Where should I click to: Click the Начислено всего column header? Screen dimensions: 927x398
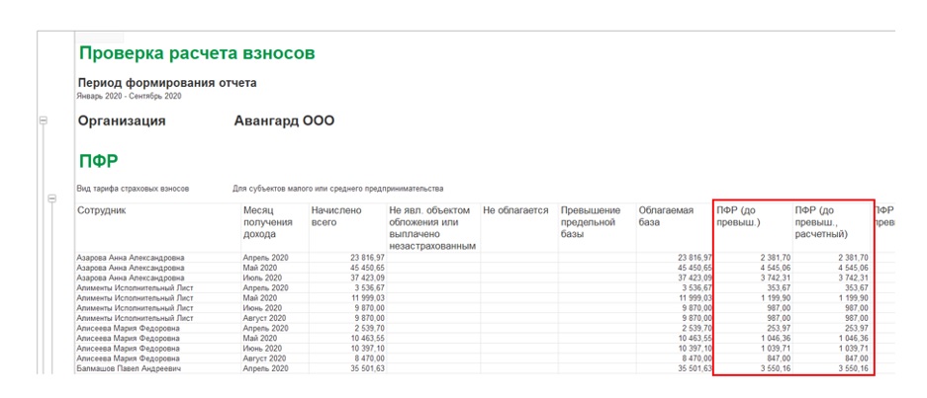pyautogui.click(x=336, y=216)
